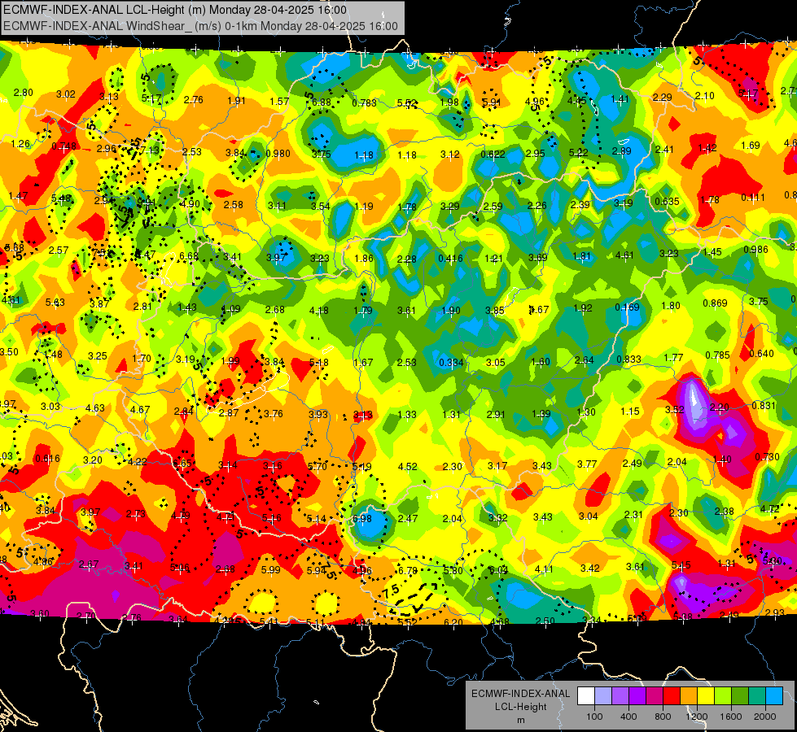Click the wind shear value 0.783
The width and height of the screenshot is (797, 732).
click(x=365, y=103)
